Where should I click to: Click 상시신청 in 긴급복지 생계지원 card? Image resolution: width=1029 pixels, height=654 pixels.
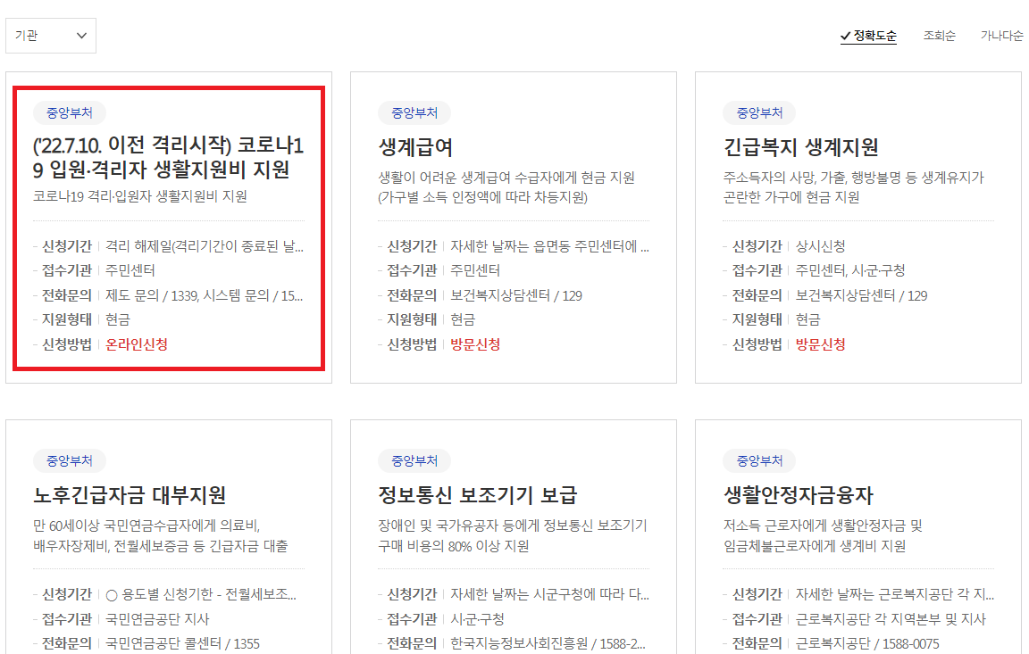[820, 246]
